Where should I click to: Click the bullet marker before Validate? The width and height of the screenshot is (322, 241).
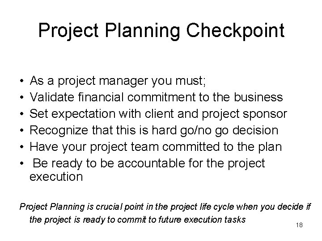tap(22, 97)
